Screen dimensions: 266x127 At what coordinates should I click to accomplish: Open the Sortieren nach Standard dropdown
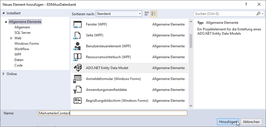click(x=119, y=14)
